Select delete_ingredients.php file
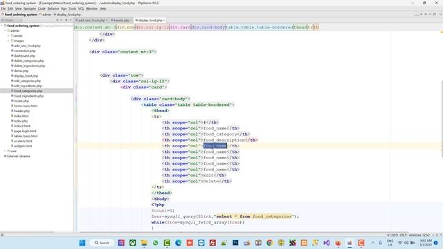Viewport: 443px width, 249px height. click(29, 66)
